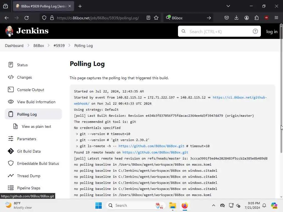Click the View as plain text link
This screenshot has width=283, height=212.
click(36, 126)
